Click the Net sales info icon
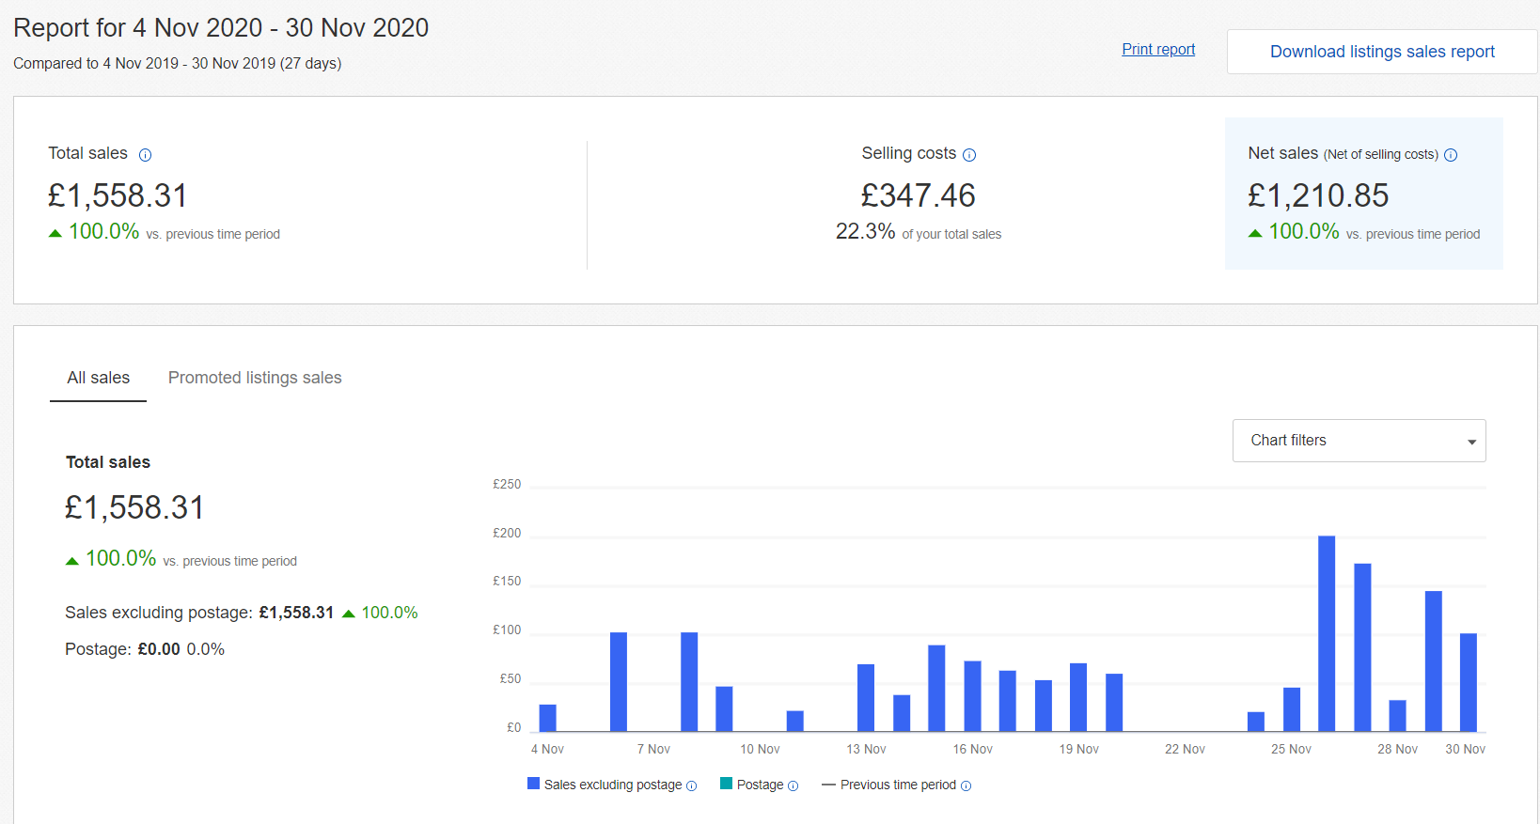This screenshot has width=1540, height=824. 1451,155
